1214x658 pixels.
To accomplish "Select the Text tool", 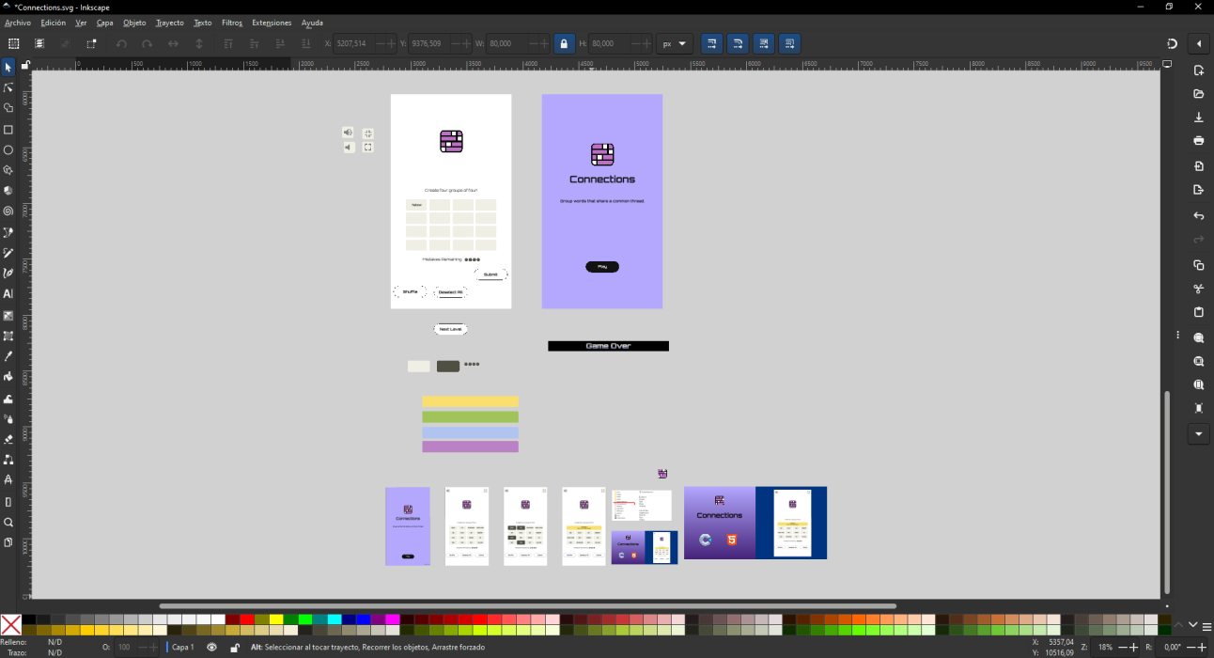I will pos(8,294).
